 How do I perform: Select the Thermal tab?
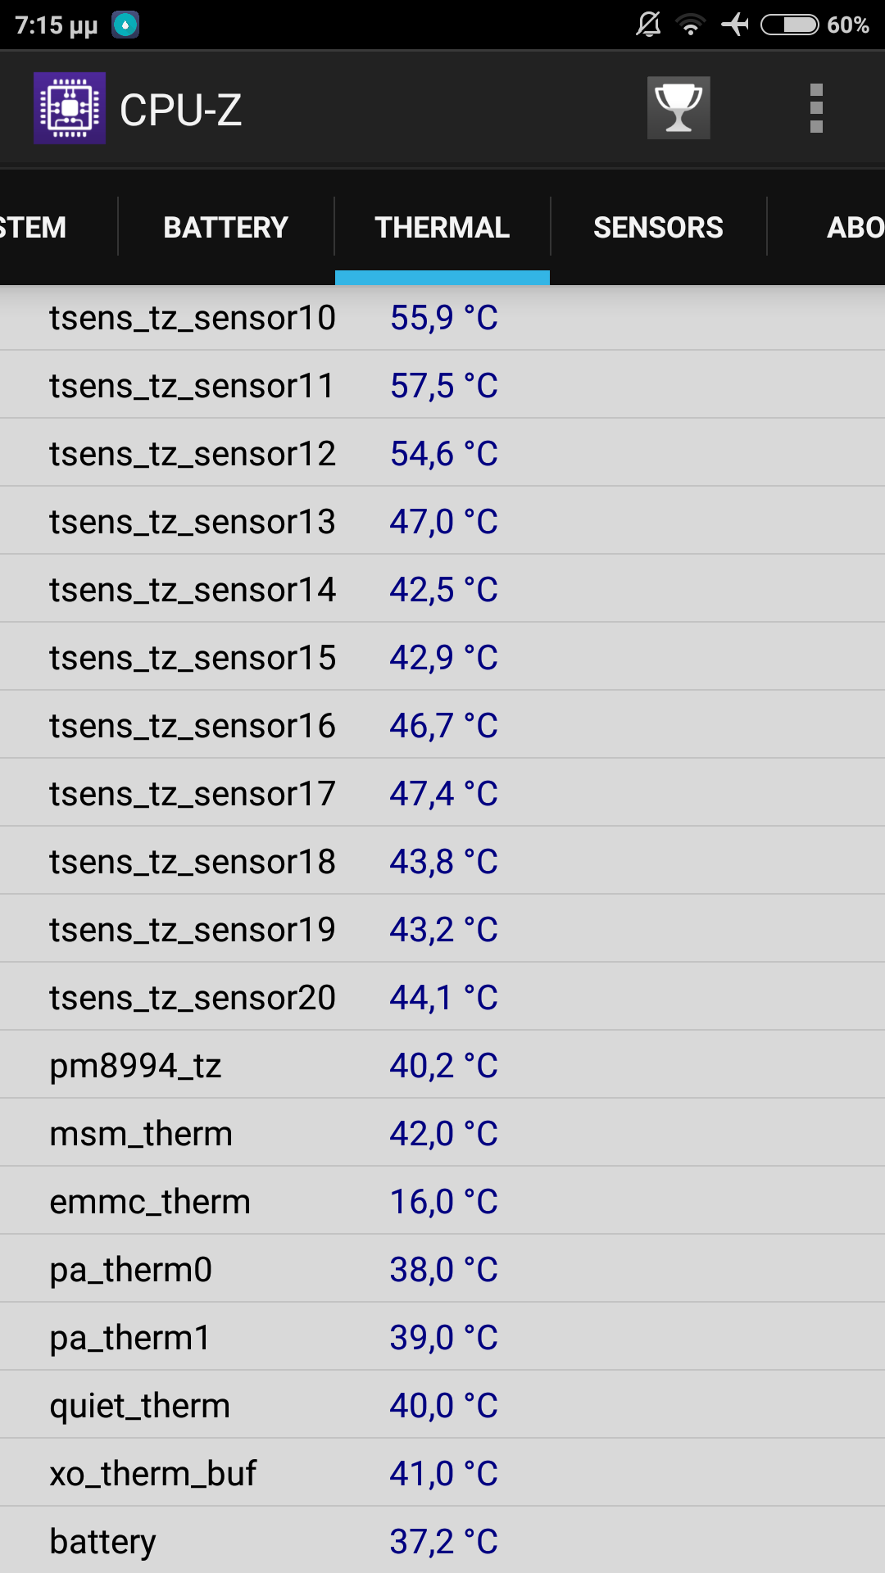(x=442, y=227)
